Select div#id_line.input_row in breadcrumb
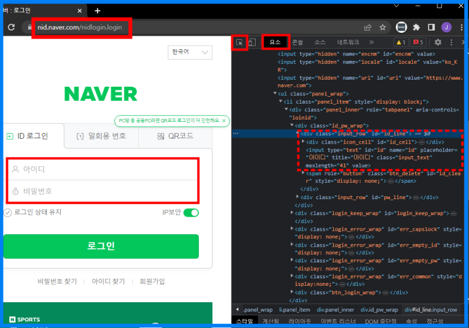Image resolution: width=469 pixels, height=328 pixels. 431,310
